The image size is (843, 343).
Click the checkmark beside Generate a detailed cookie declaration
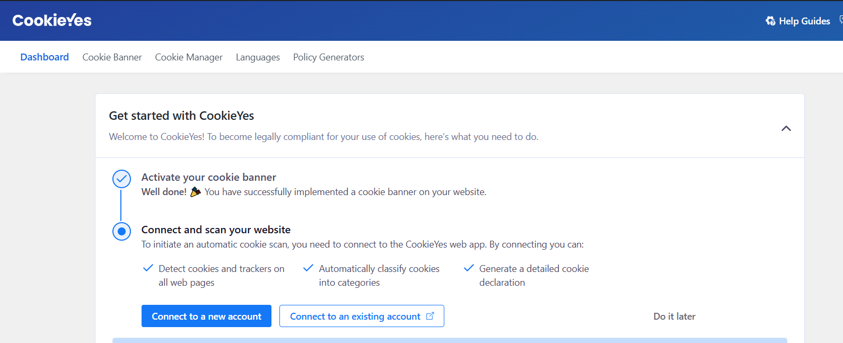[469, 268]
